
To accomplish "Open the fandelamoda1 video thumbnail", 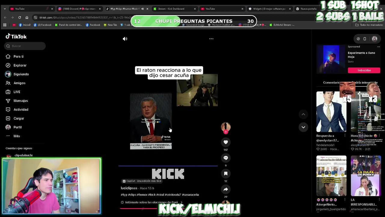I will (x=331, y=112).
